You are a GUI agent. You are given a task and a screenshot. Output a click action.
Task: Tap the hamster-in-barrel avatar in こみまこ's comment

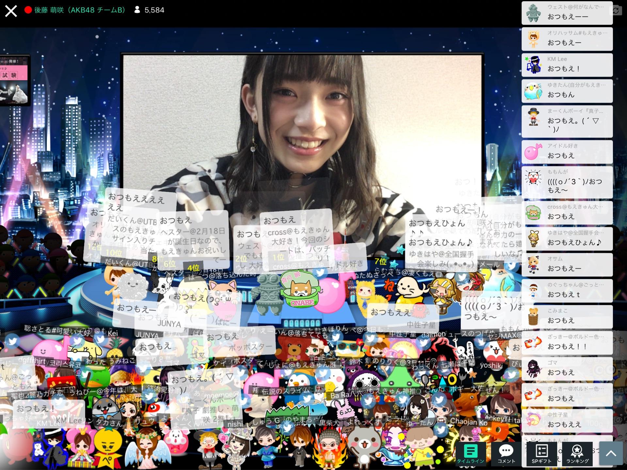point(533,317)
